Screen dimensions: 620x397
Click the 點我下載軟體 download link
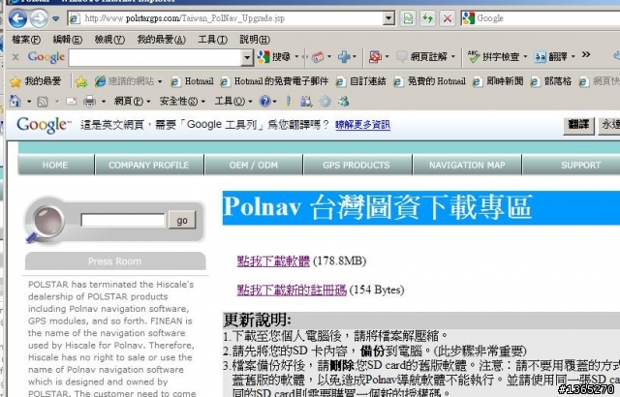(273, 261)
